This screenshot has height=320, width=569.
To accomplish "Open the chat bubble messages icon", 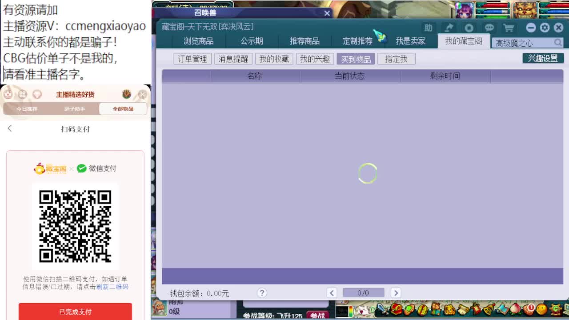I will pyautogui.click(x=489, y=28).
